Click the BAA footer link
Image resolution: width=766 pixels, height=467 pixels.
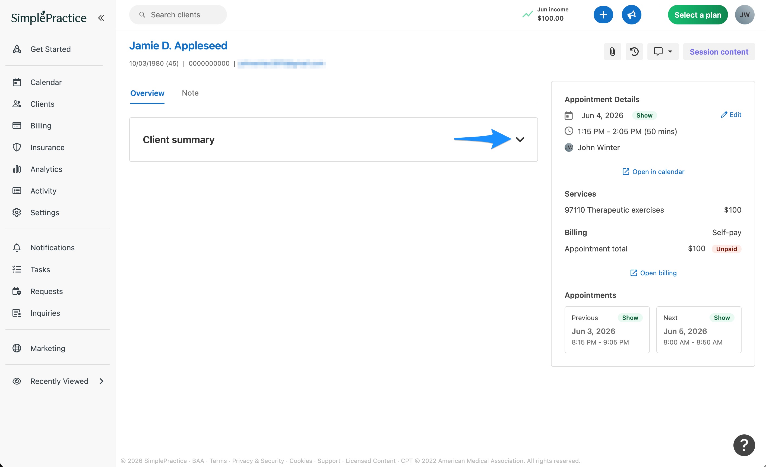pos(198,461)
